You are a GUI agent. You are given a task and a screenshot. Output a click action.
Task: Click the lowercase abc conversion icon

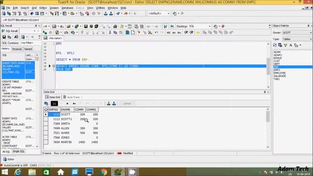174,33
